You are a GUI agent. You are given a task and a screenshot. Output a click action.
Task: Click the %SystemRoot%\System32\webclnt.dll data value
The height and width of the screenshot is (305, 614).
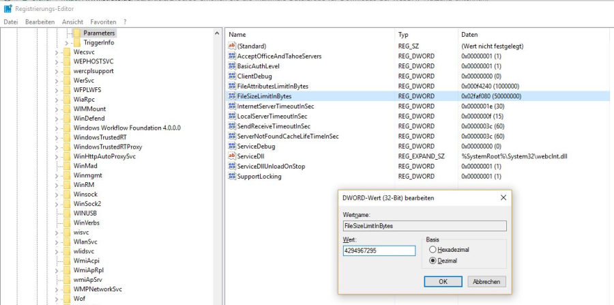coord(514,156)
